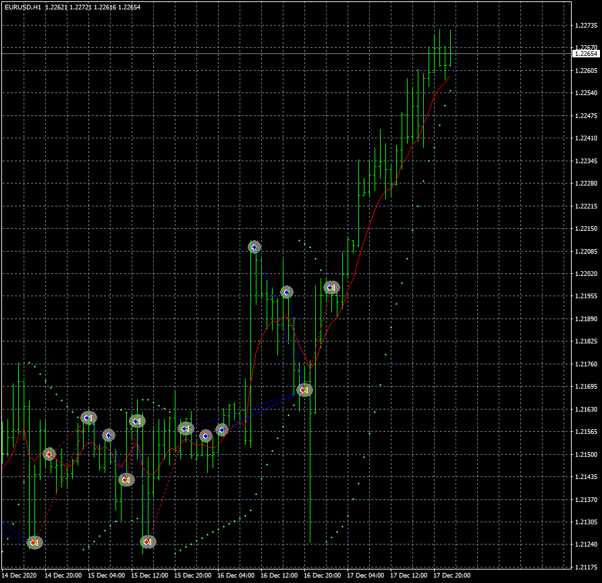Select the red trade marker at 1.21500 level

pos(49,454)
